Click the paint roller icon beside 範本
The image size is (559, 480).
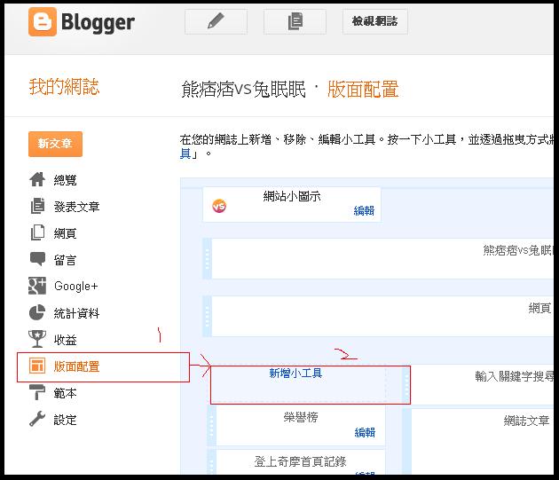[x=37, y=392]
